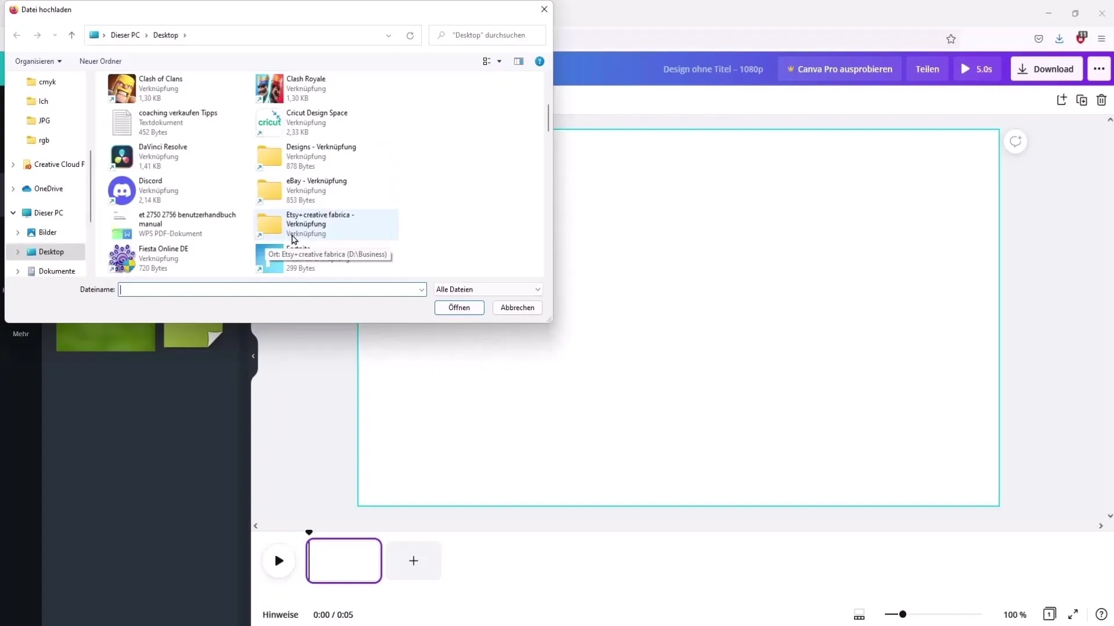Add a new page in timeline
Image resolution: width=1114 pixels, height=626 pixels.
[414, 561]
